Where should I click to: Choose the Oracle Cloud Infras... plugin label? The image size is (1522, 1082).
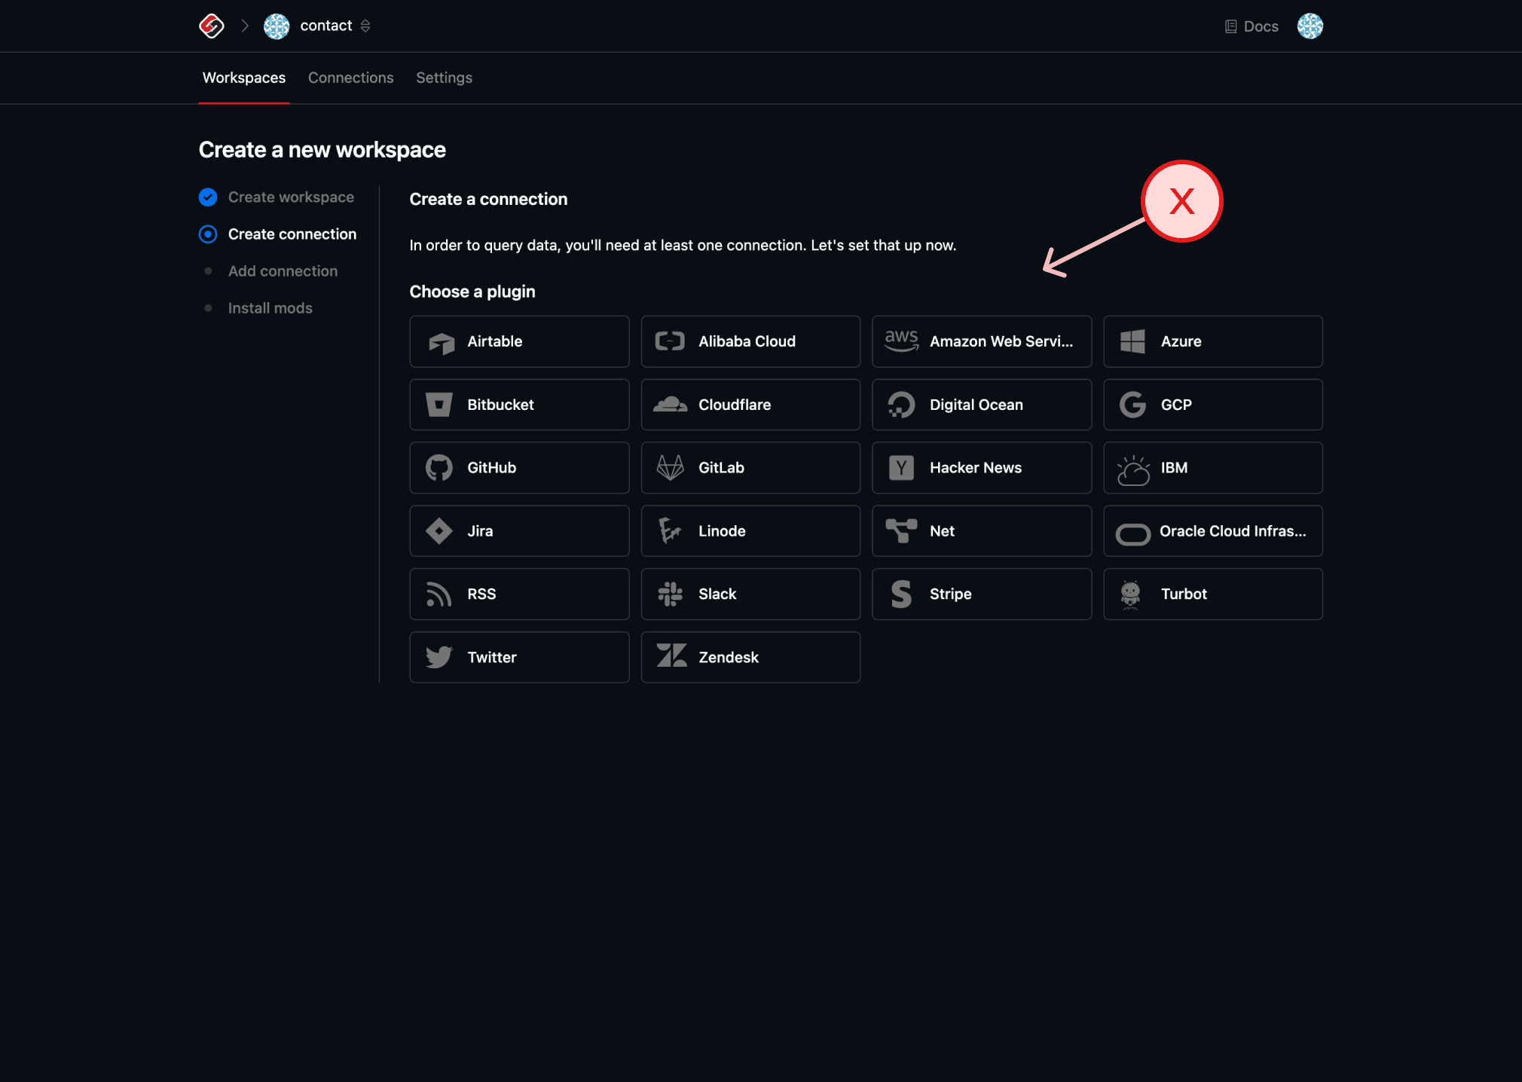(x=1233, y=531)
